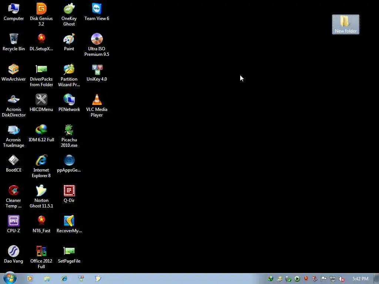379x284 pixels.
Task: Click the stacked layers tray icon
Action: tap(279, 279)
